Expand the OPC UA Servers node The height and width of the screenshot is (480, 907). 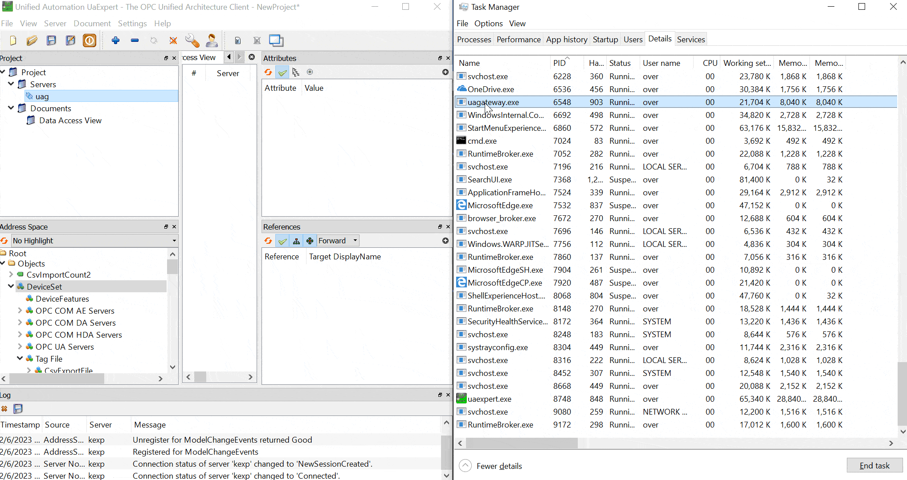point(20,346)
